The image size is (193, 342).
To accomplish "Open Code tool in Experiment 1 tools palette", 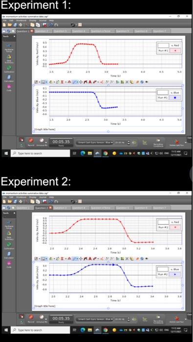I will pos(9,87).
